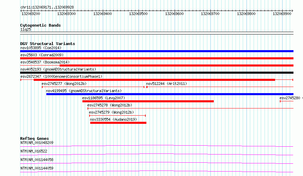Click the esv2745279 (Wong2012b) label
The width and height of the screenshot is (303, 176).
click(111, 112)
